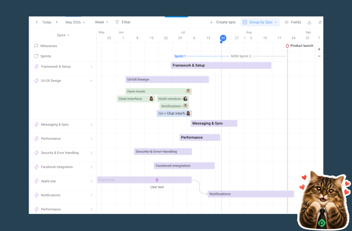Click the assignee avatar on Multi-window task
This screenshot has height=231, width=352.
point(185,99)
